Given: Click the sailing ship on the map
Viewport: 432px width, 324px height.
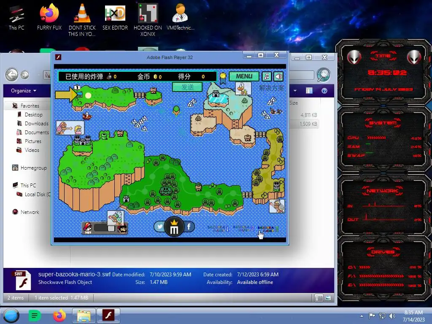Looking at the screenshot, I should coord(87,116).
